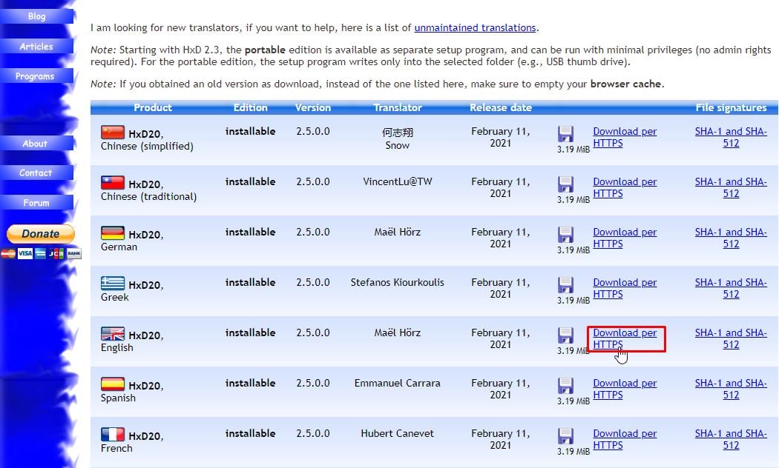779x468 pixels.
Task: Open SHA-1 and SHA-512 for French
Action: point(731,439)
